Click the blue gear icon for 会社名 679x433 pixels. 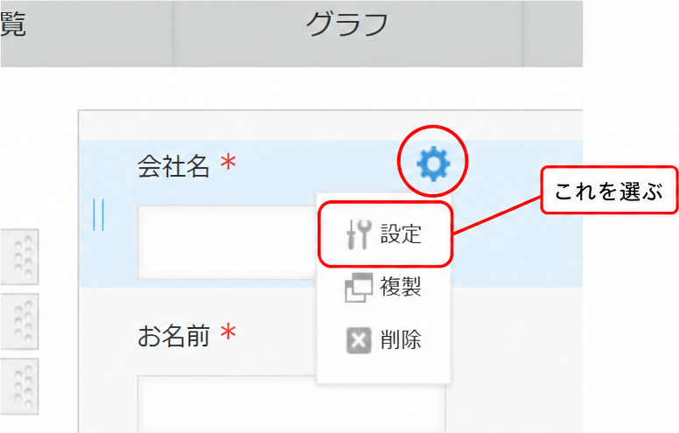point(433,164)
